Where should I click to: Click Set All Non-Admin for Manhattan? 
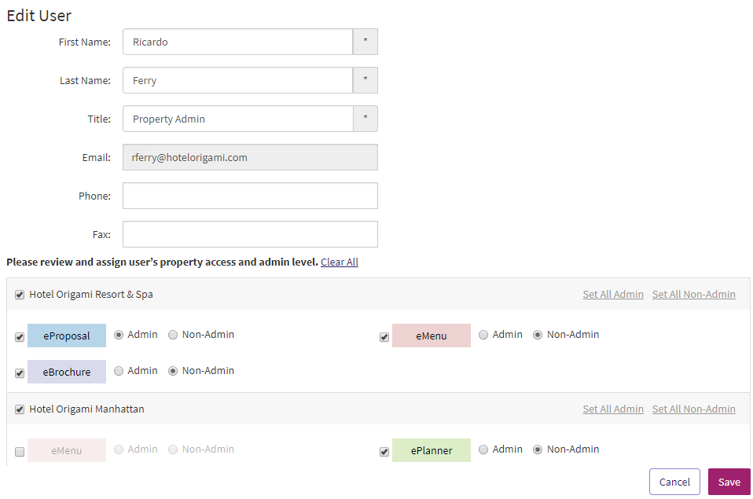[693, 409]
